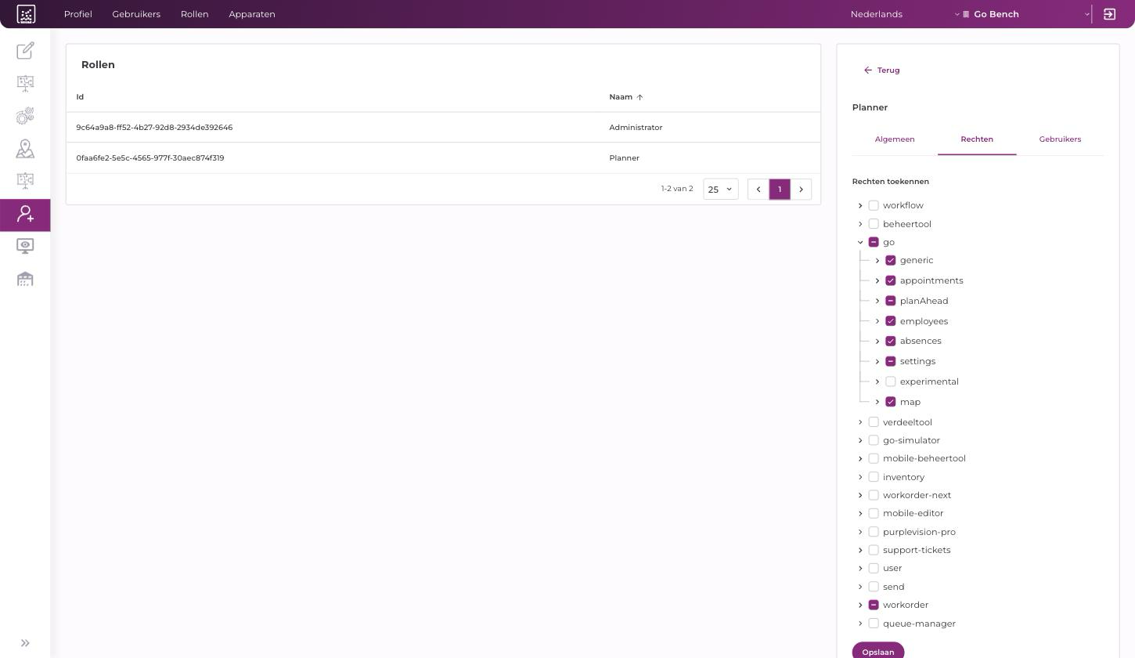
Task: Switch to the Algemeen tab
Action: [895, 139]
